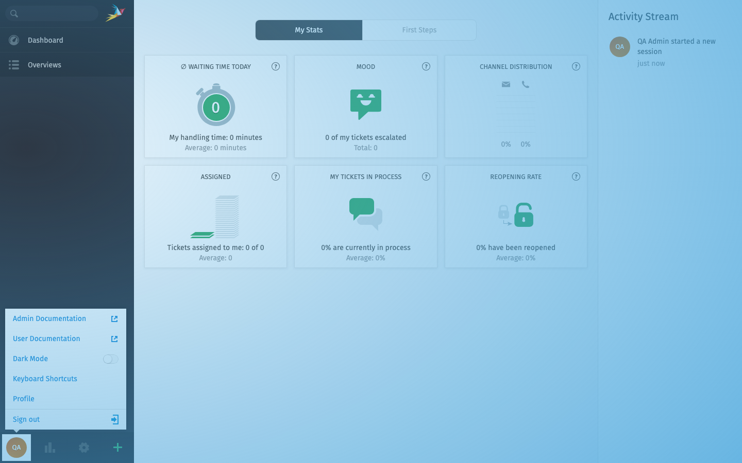The height and width of the screenshot is (463, 742).
Task: Toggle the Dark Mode switch
Action: click(x=111, y=359)
